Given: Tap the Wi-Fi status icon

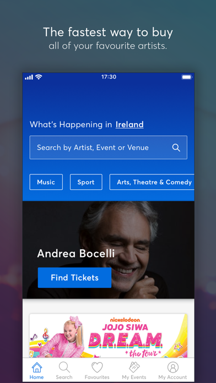Looking at the screenshot, I should click(39, 77).
